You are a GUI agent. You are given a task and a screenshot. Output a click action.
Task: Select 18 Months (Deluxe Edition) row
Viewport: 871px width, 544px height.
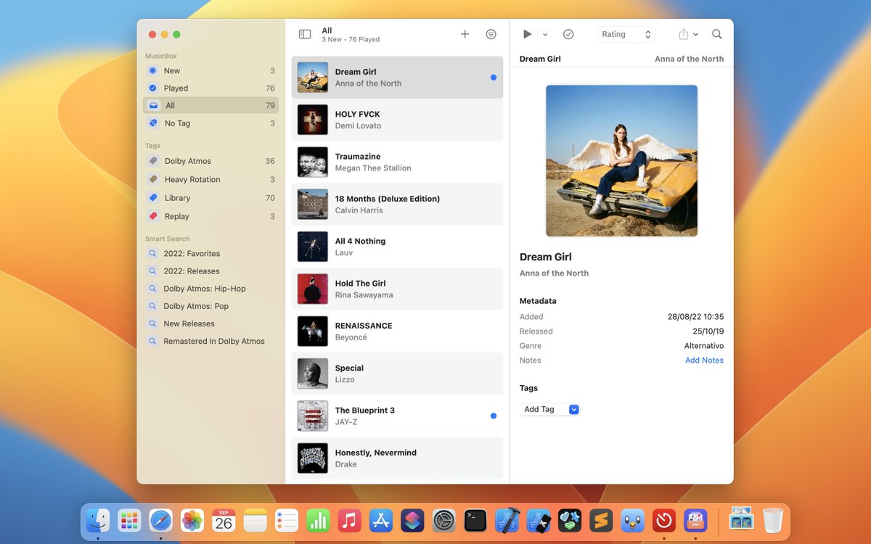[397, 204]
